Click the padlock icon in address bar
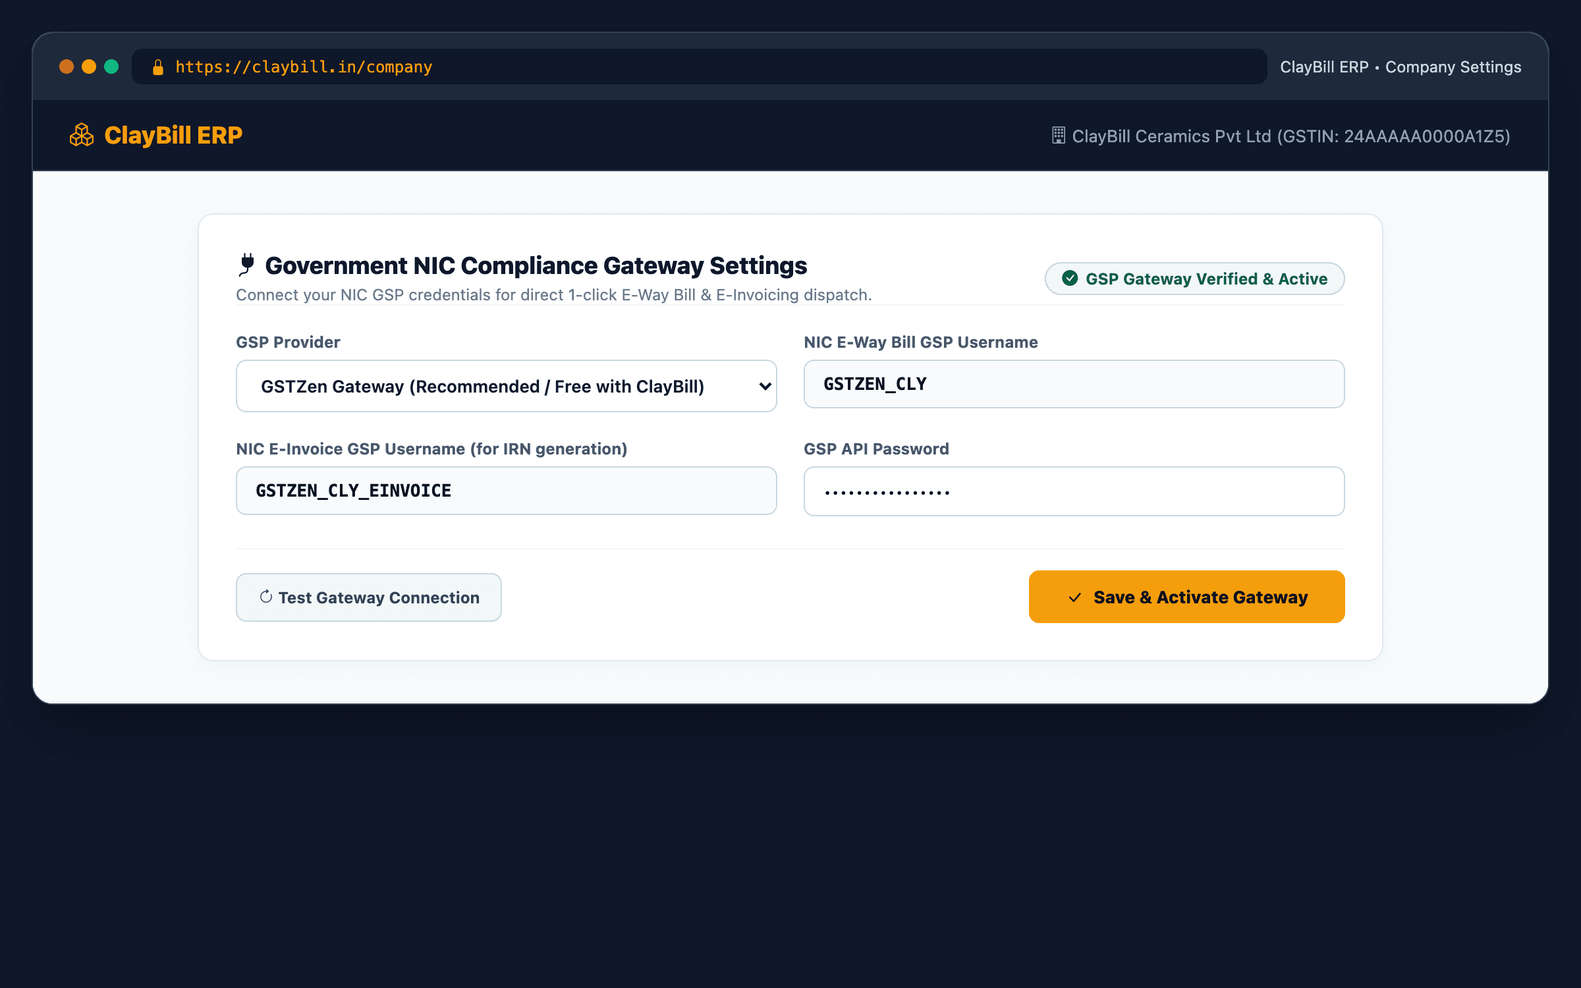The height and width of the screenshot is (988, 1581). 158,67
